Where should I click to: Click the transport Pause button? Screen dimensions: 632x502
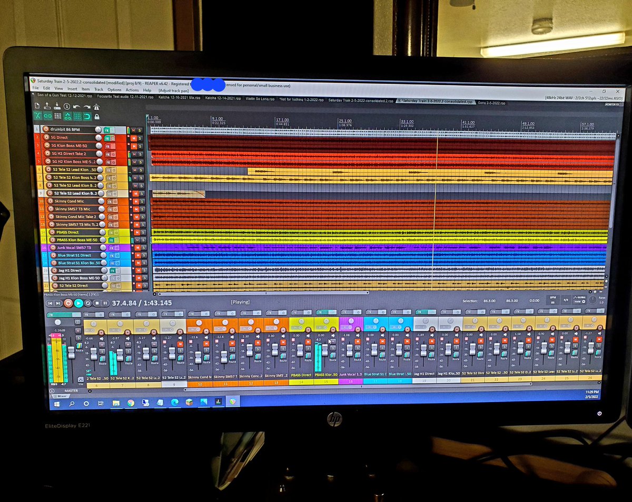(105, 303)
